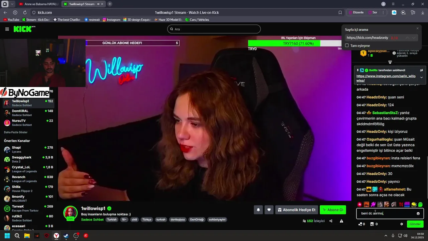Follow the channel with the heart button
428x241 pixels.
269,210
